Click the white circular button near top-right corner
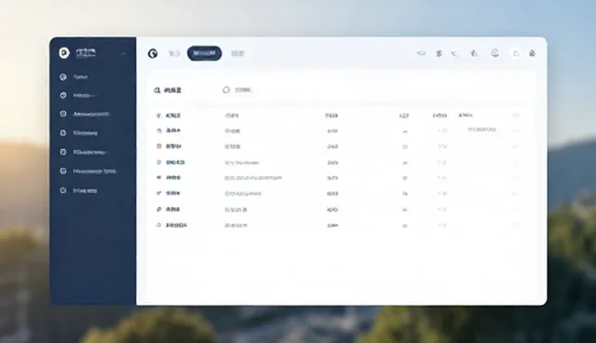Viewport: 596px width, 343px height. tap(516, 53)
